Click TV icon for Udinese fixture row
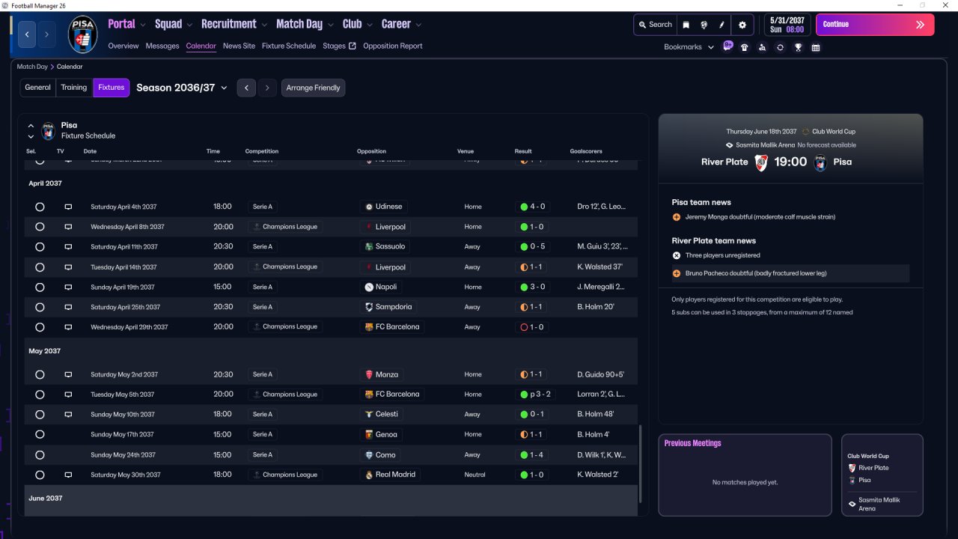This screenshot has width=958, height=539. pyautogui.click(x=68, y=207)
